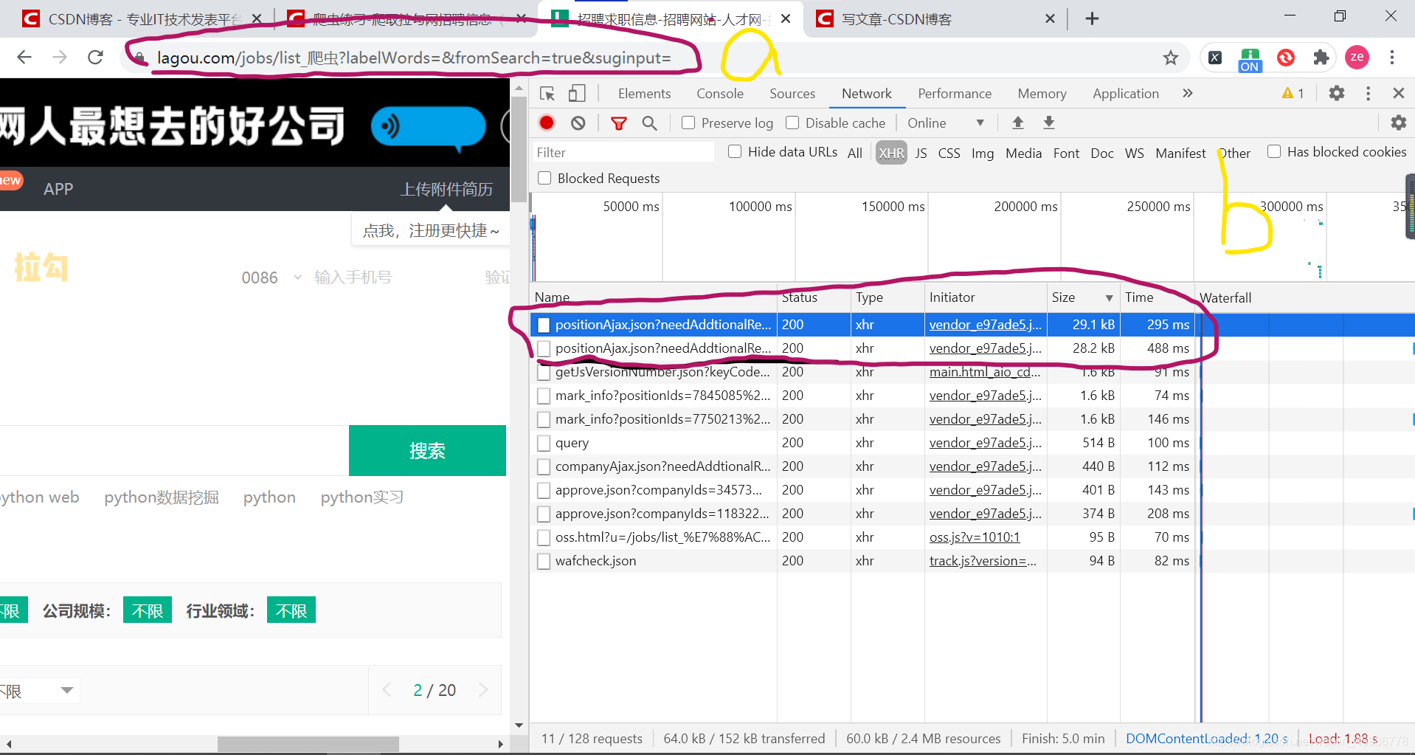Image resolution: width=1415 pixels, height=755 pixels.
Task: Switch to the Elements tab
Action: pyautogui.click(x=644, y=94)
